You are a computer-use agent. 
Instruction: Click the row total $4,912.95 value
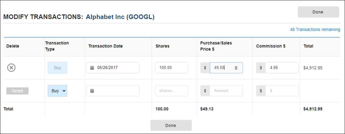click(x=313, y=68)
